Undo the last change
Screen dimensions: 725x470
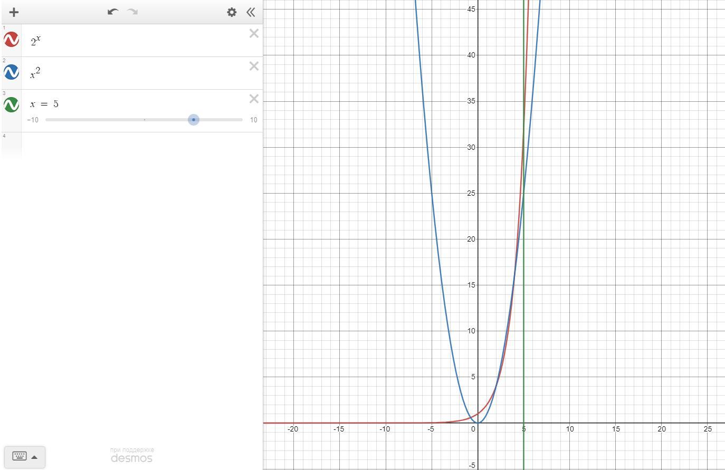[x=112, y=12]
